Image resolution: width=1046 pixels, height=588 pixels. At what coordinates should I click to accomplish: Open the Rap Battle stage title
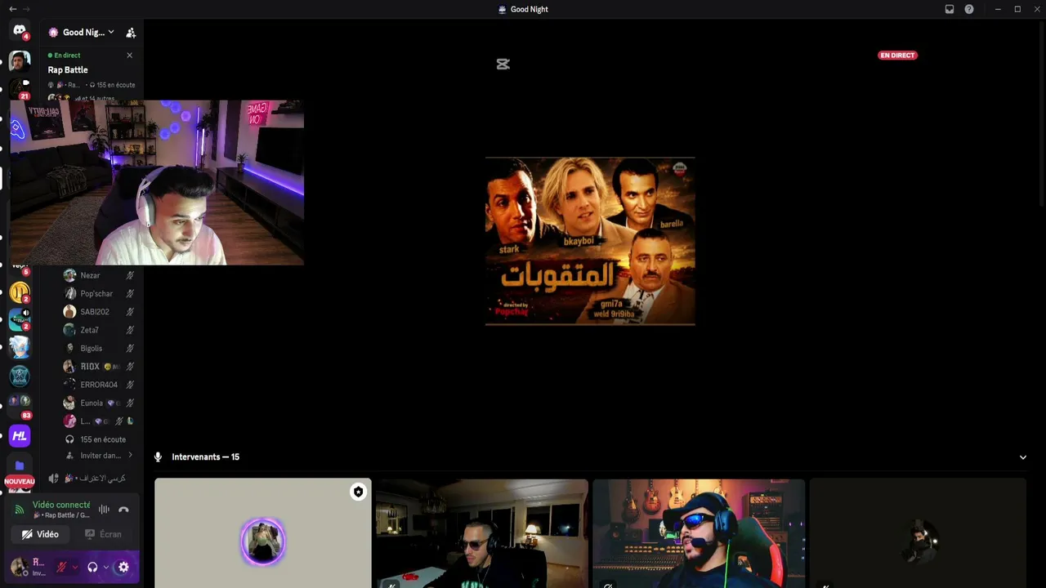(68, 70)
